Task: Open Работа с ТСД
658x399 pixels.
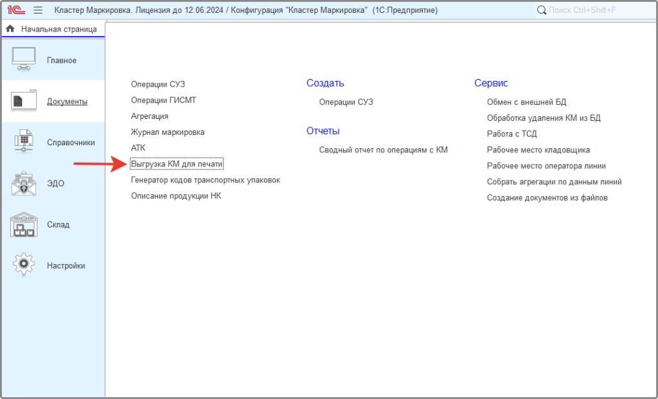Action: (511, 134)
